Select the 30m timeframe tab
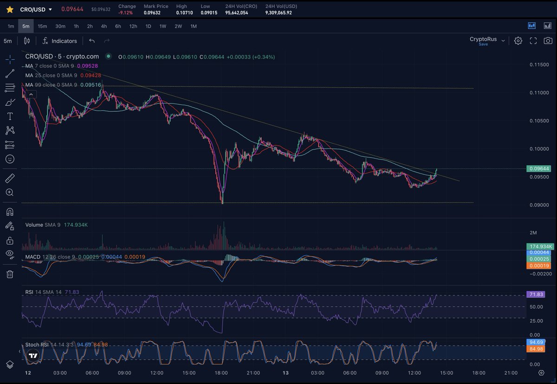The width and height of the screenshot is (557, 384). [x=60, y=26]
